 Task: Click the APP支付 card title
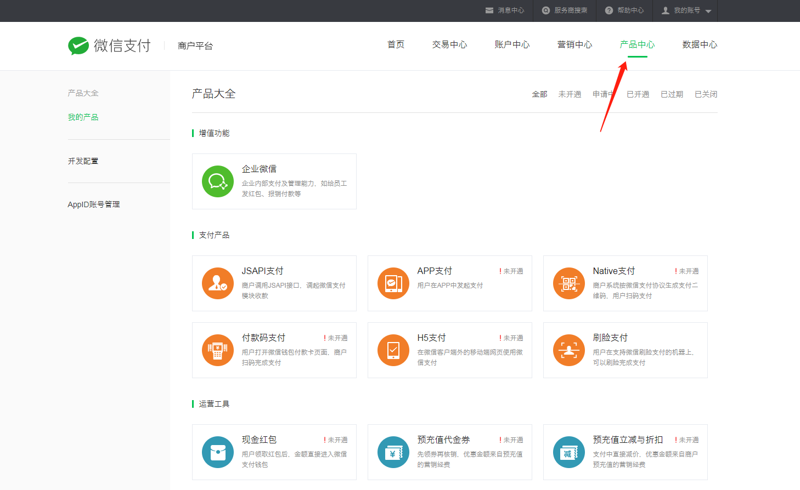435,271
